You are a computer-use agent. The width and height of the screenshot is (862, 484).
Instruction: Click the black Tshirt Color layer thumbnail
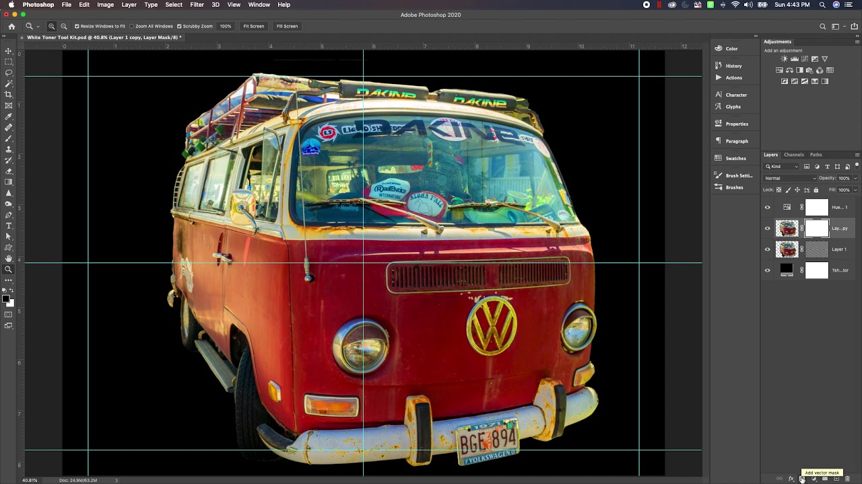click(x=787, y=270)
